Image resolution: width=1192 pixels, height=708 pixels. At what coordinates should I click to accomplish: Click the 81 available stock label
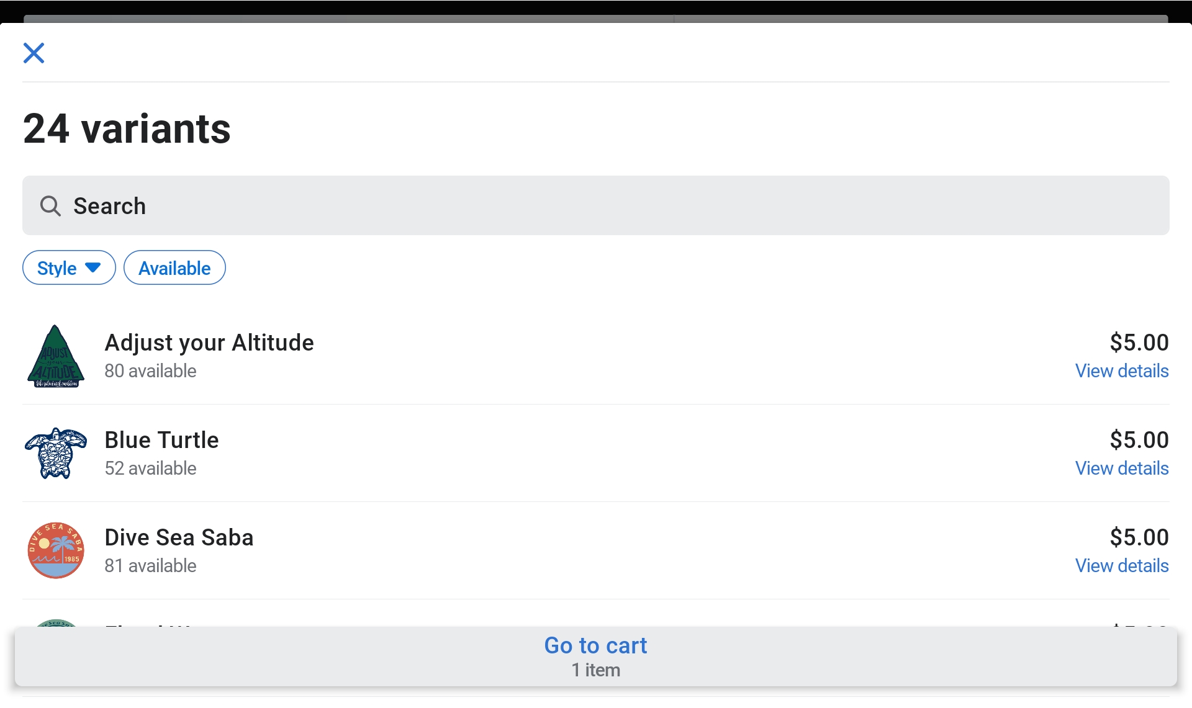(x=150, y=566)
